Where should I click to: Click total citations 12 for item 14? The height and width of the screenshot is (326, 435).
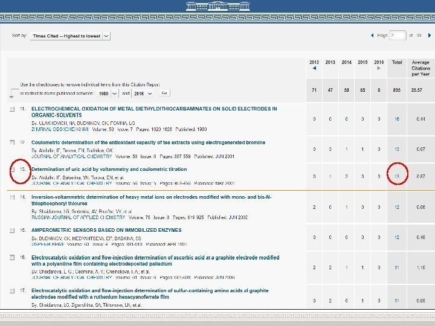pyautogui.click(x=397, y=207)
